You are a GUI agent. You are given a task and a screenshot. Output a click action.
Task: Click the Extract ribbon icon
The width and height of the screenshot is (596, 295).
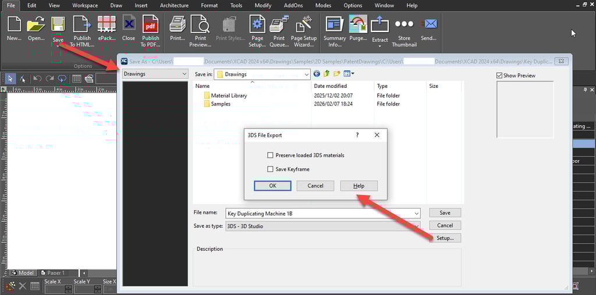coord(379,25)
